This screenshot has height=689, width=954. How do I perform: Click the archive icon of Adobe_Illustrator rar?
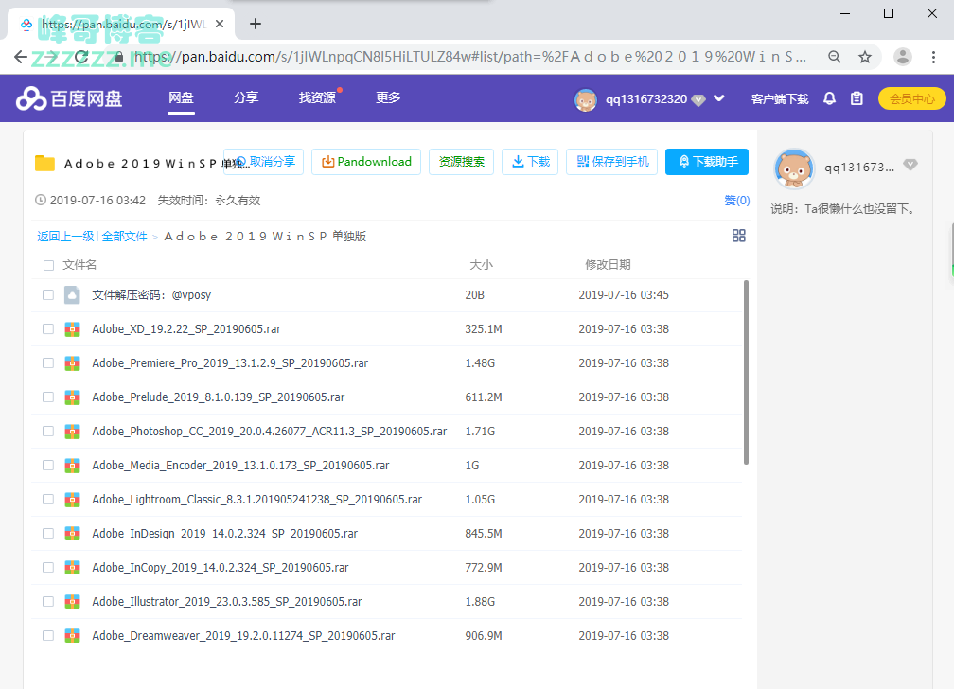[72, 602]
